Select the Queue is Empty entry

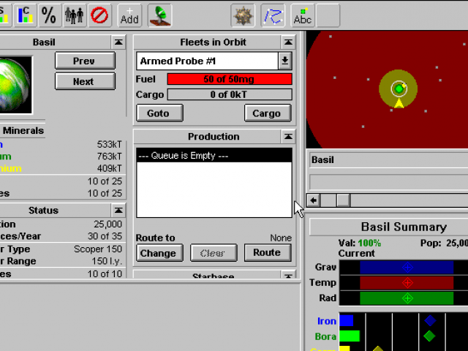(x=214, y=156)
